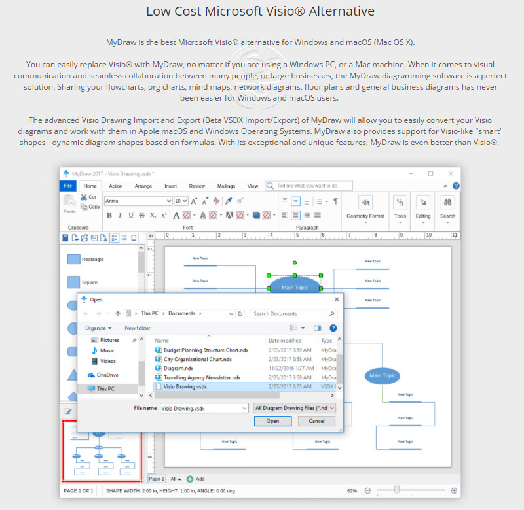Viewport: 524px width, 510px height.
Task: Select This PC in navigation pane
Action: tap(107, 389)
